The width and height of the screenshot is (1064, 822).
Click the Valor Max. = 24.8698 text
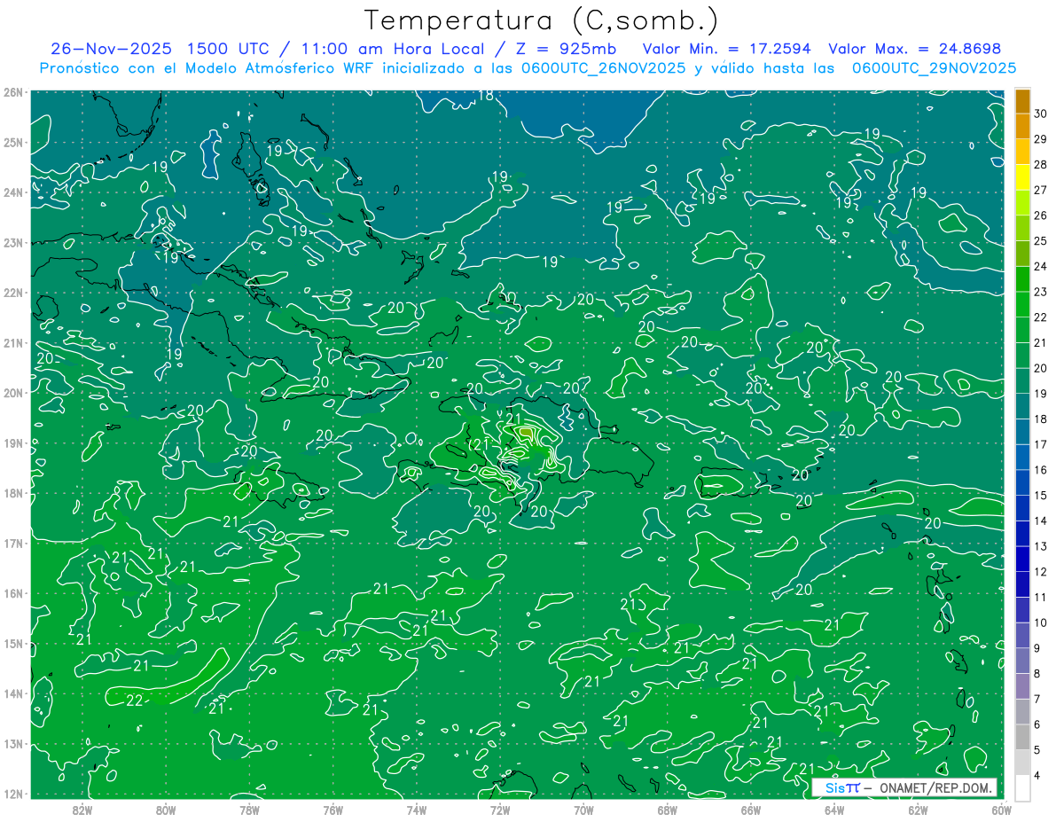915,49
